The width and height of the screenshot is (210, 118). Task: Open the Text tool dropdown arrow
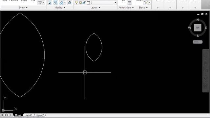122,2
